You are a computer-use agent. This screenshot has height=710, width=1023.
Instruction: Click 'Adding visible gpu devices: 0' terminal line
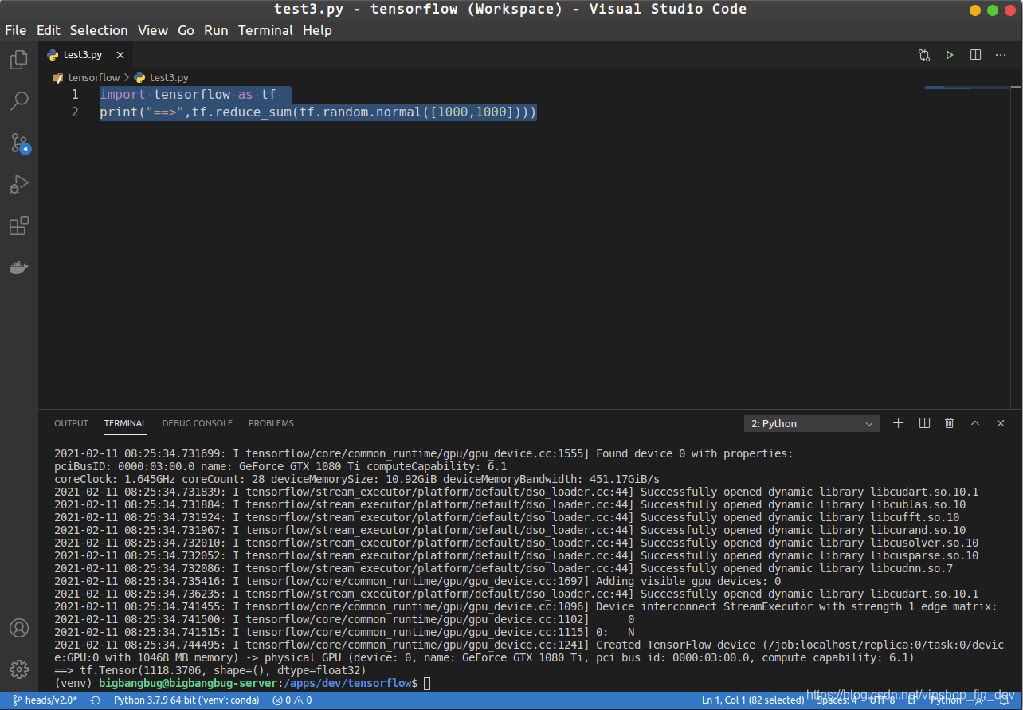pyautogui.click(x=417, y=581)
